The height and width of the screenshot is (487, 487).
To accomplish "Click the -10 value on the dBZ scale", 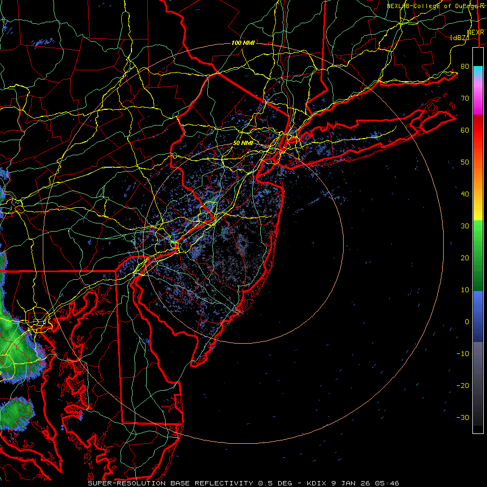I will (x=463, y=354).
